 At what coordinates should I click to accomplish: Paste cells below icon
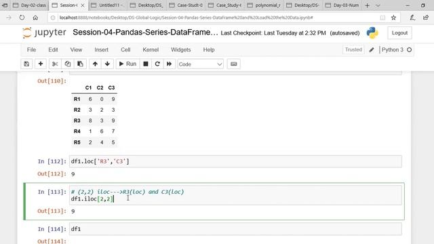coord(80,64)
